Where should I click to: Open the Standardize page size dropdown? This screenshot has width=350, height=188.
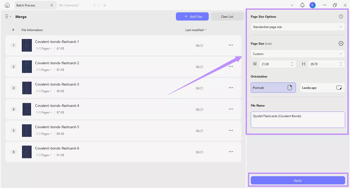[x=297, y=27]
